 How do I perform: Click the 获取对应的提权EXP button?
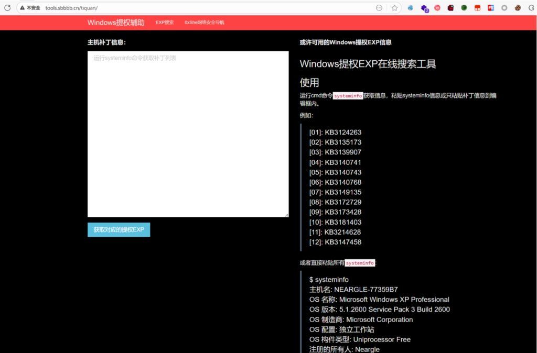pos(119,229)
